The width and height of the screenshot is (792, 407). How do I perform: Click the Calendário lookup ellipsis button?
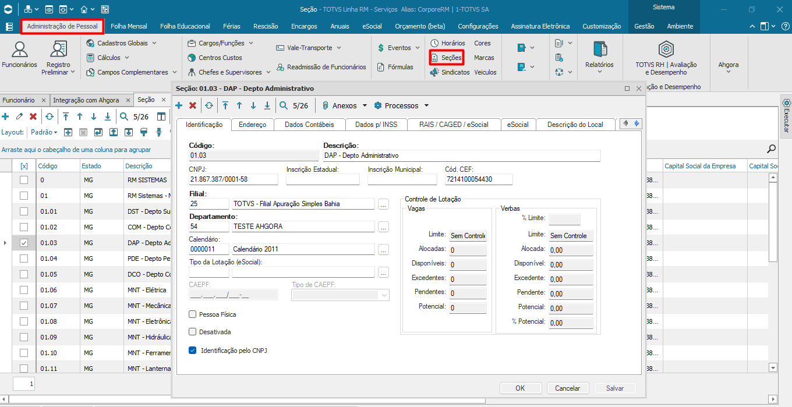(383, 249)
